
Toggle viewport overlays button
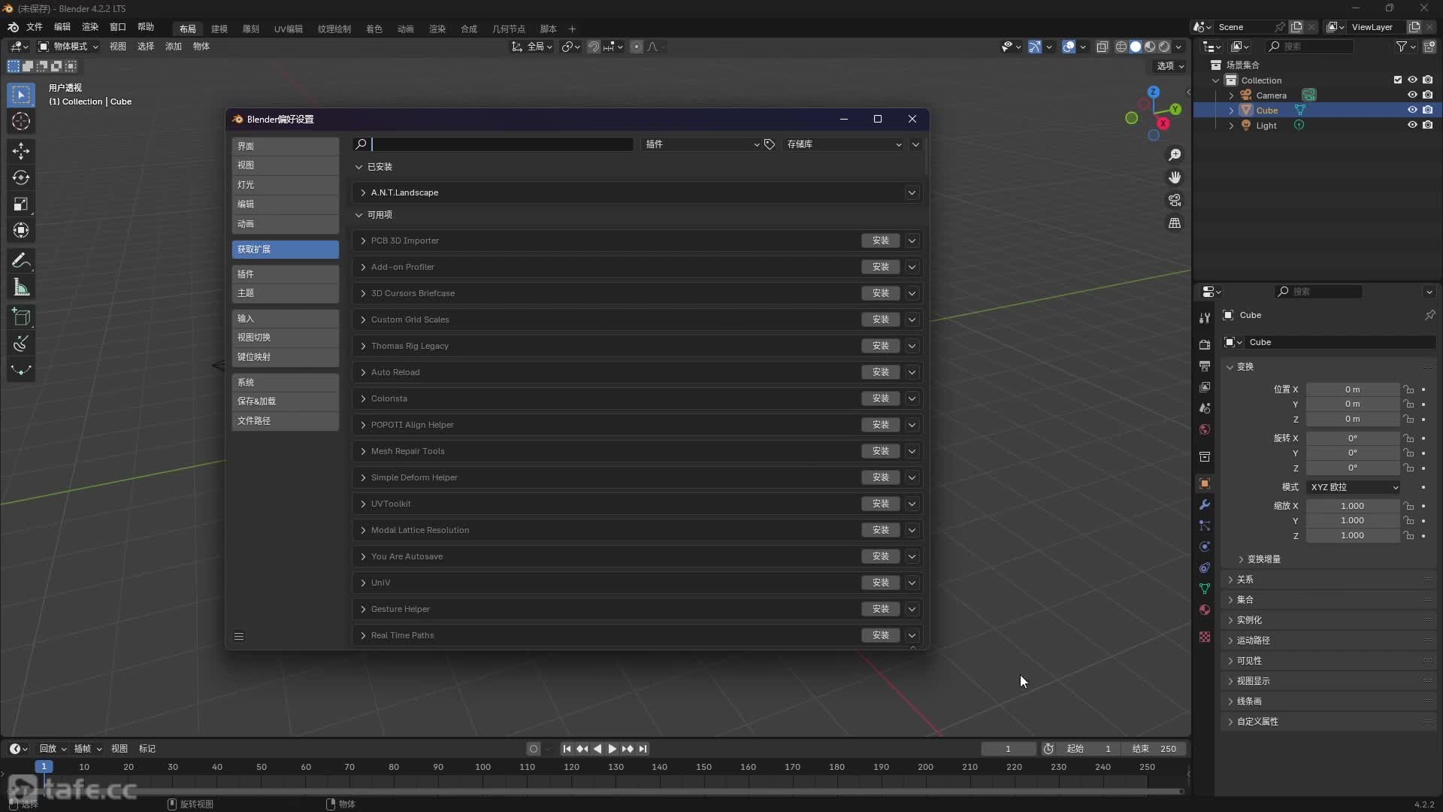[x=1069, y=47]
